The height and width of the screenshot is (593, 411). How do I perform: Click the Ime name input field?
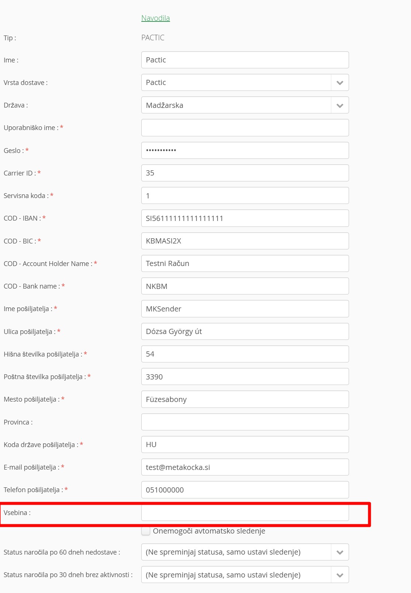click(x=245, y=60)
